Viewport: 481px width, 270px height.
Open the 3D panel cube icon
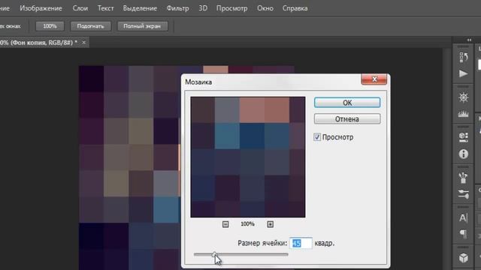463,258
